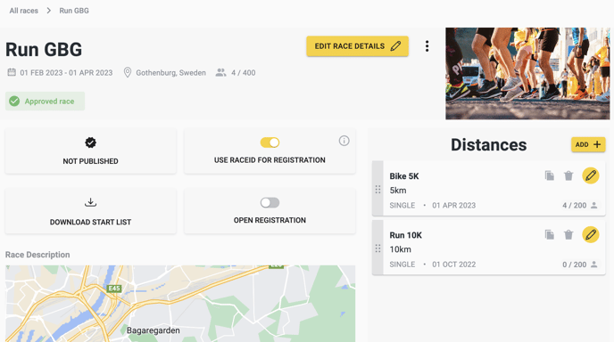Image resolution: width=614 pixels, height=342 pixels.
Task: Delete the Run 10K distance via trash icon
Action: click(x=568, y=235)
